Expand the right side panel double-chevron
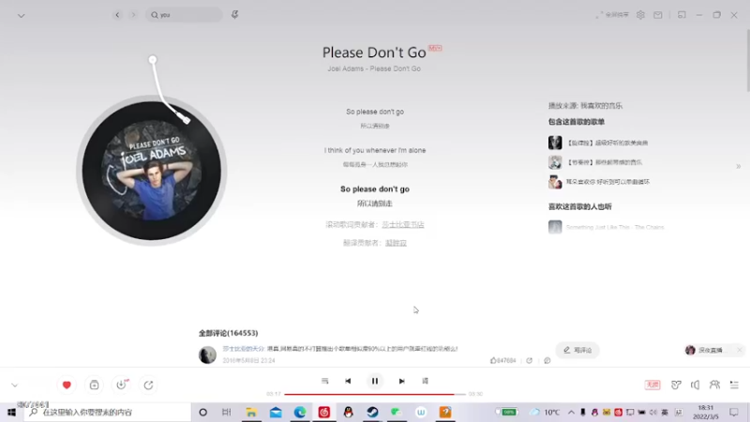 click(x=739, y=167)
